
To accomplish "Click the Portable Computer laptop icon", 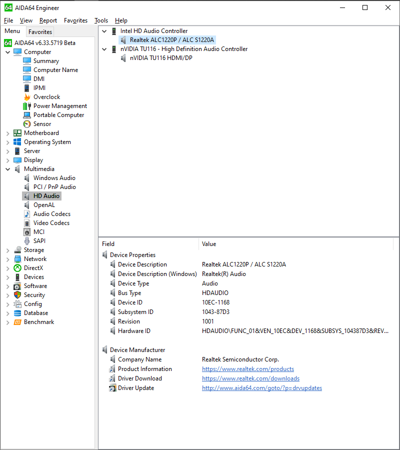I will (27, 115).
